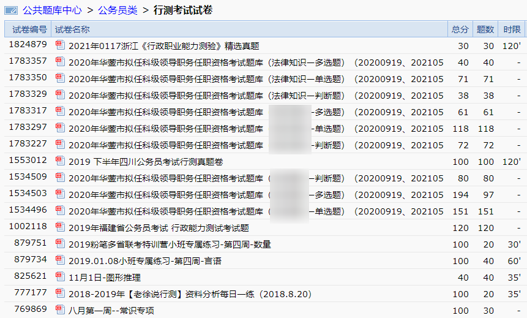Click the 30' time limit of paper 879751
Screen dimensions: 527x318
click(514, 244)
